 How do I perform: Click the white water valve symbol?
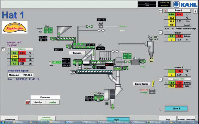click(x=101, y=30)
